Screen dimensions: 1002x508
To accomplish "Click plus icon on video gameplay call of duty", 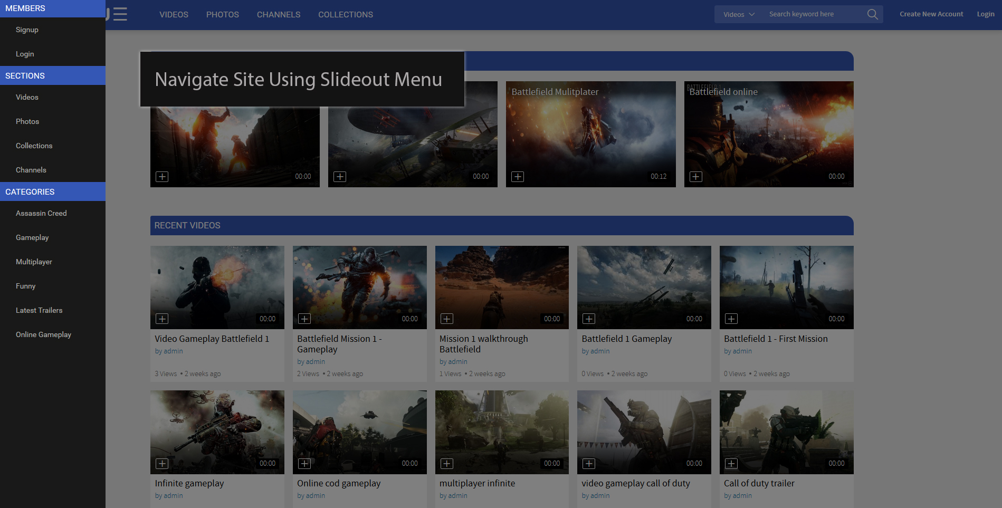I will pyautogui.click(x=589, y=463).
